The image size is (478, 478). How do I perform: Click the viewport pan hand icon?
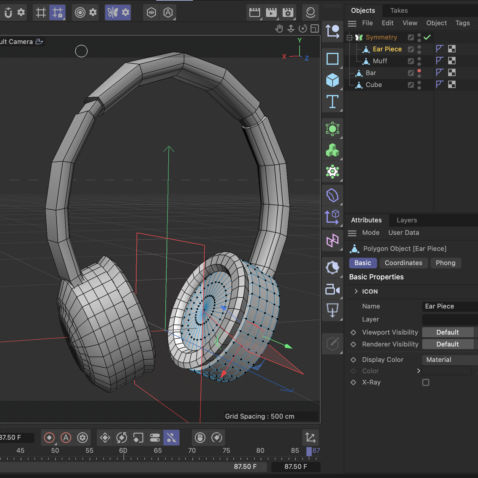coord(279,29)
